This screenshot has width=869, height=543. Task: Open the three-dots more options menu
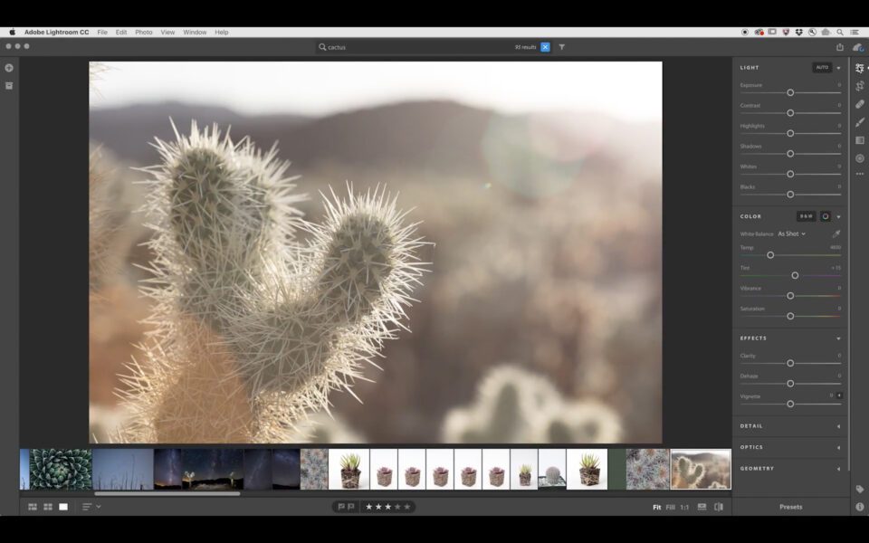860,174
